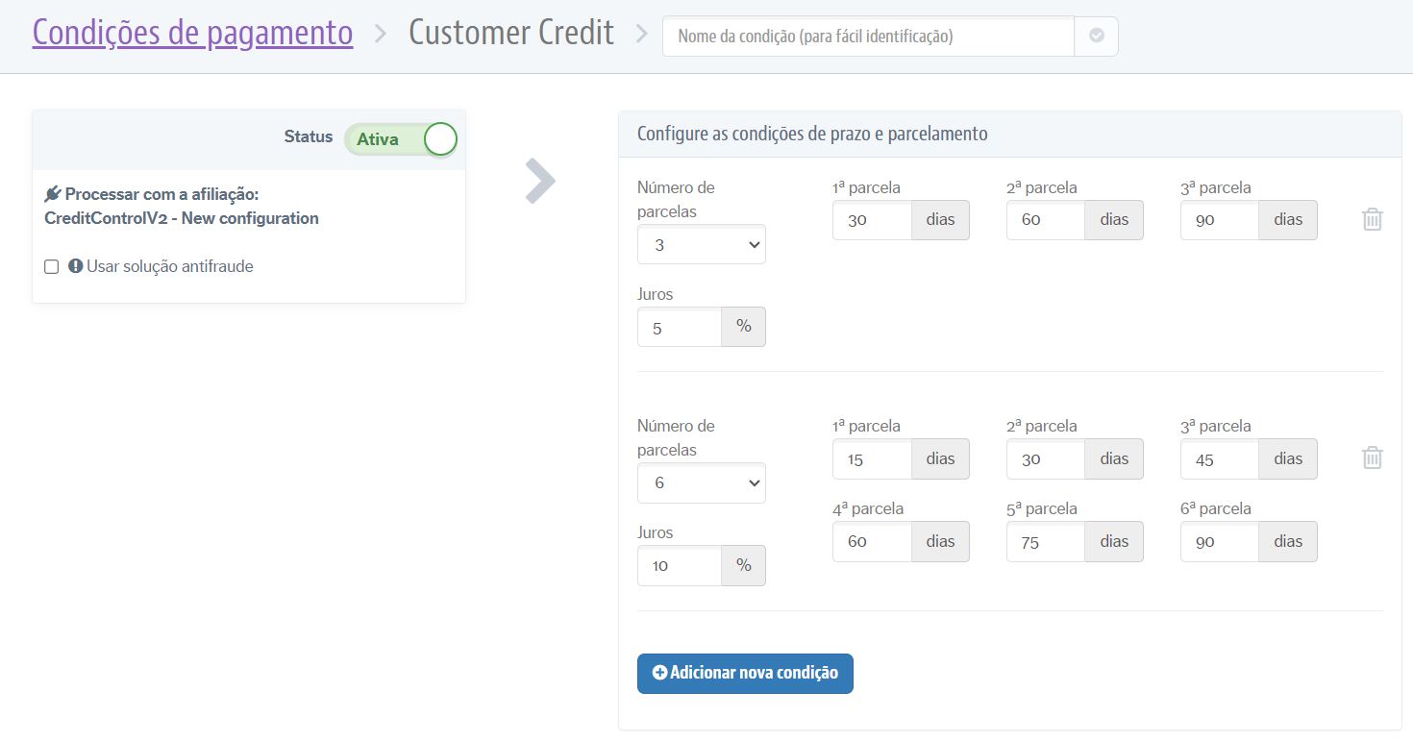Select the Customer Credit breadcrumb item
The height and width of the screenshot is (741, 1413).
point(510,32)
